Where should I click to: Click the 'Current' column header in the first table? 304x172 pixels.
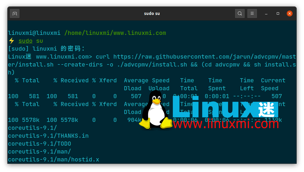(273, 81)
